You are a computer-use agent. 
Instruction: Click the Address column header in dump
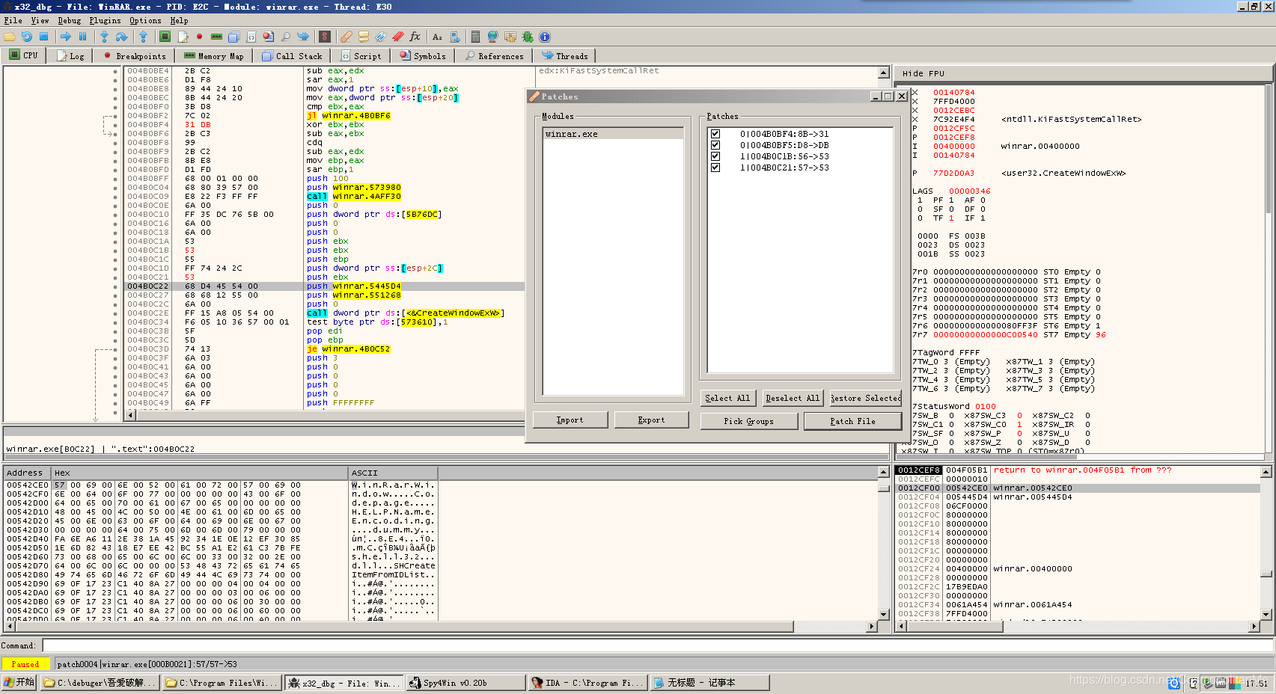[x=27, y=473]
